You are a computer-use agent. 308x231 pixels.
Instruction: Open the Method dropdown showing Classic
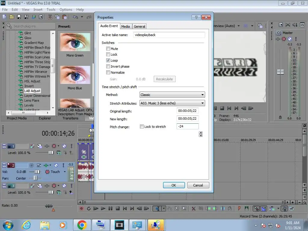pos(172,95)
